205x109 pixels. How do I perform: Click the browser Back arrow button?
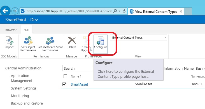pyautogui.click(x=5, y=11)
